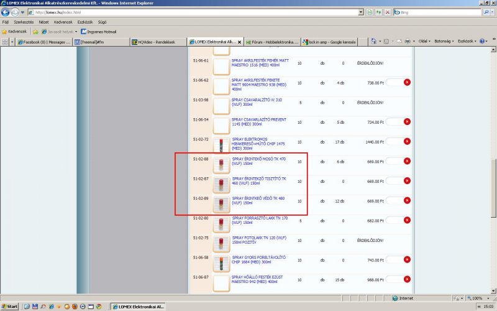Open the Szerkesztés menu

(24, 22)
